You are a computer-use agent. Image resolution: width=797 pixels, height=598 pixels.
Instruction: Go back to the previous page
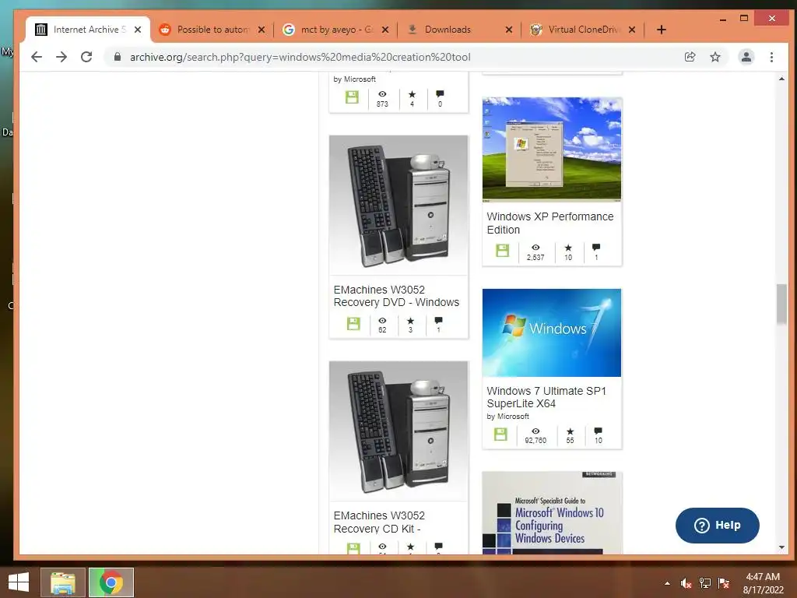point(37,57)
